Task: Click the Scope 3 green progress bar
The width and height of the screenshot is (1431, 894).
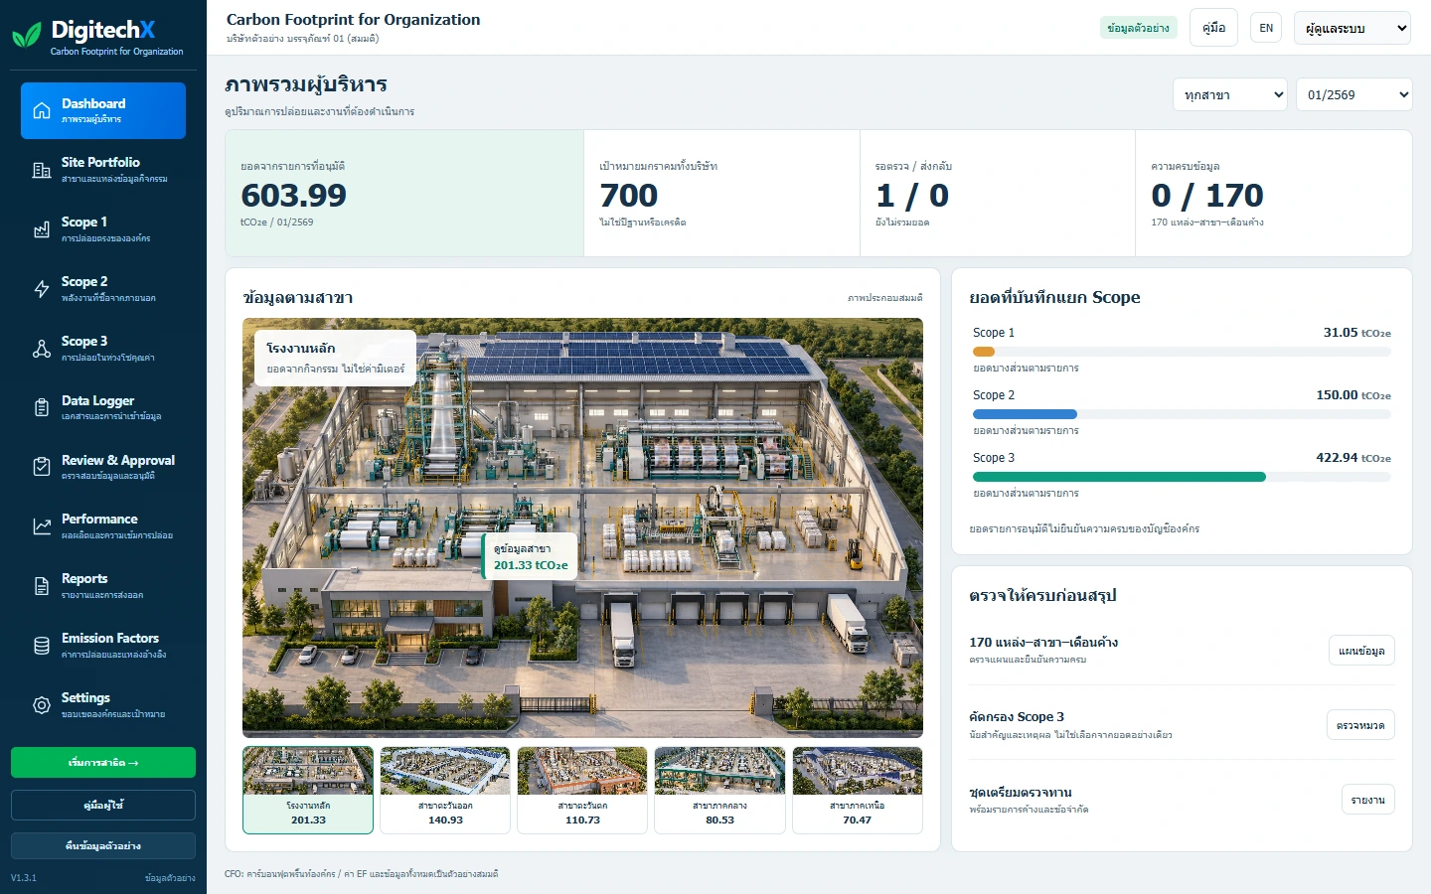Action: [1119, 477]
